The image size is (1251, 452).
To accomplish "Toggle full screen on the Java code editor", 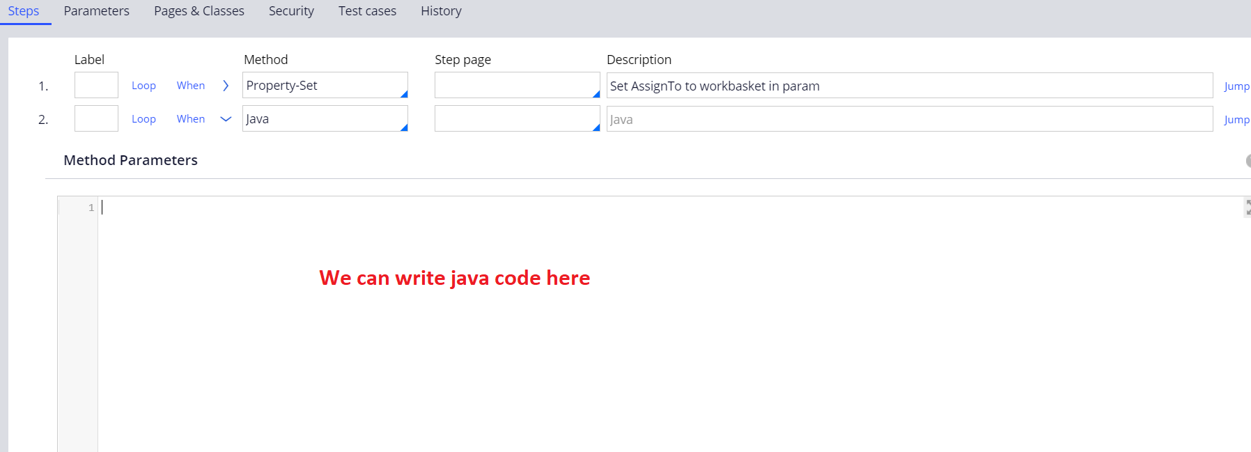I will click(1247, 208).
